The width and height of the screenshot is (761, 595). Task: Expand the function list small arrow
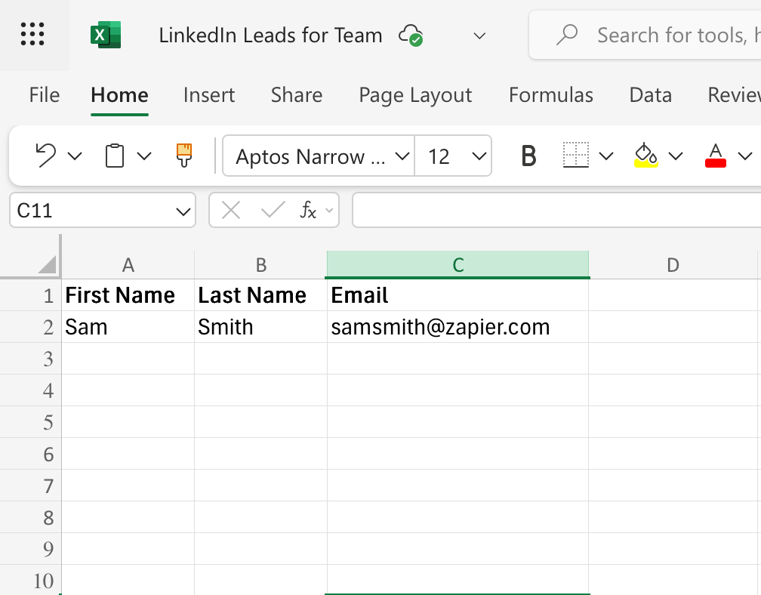(x=329, y=211)
